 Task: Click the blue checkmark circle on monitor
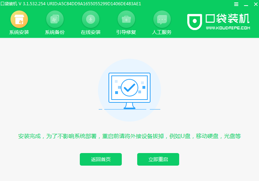point(129,88)
